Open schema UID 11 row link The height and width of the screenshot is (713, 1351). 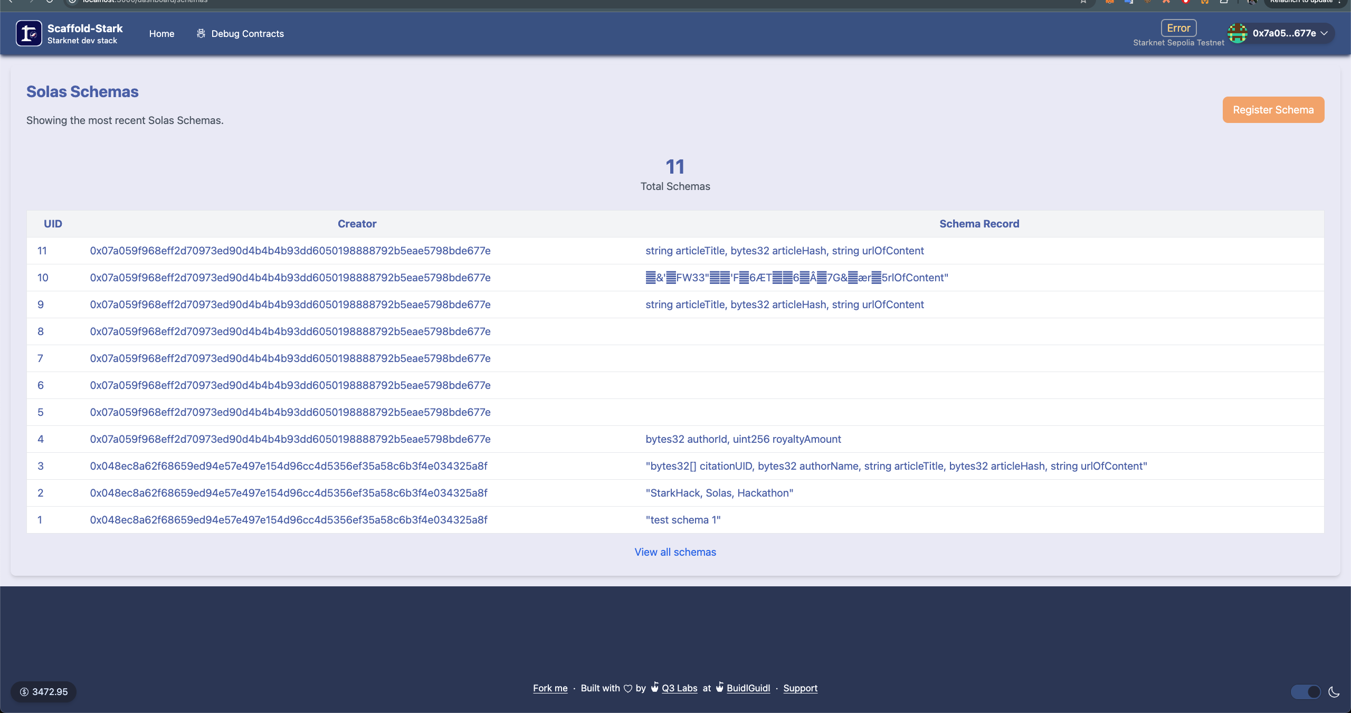tap(42, 251)
